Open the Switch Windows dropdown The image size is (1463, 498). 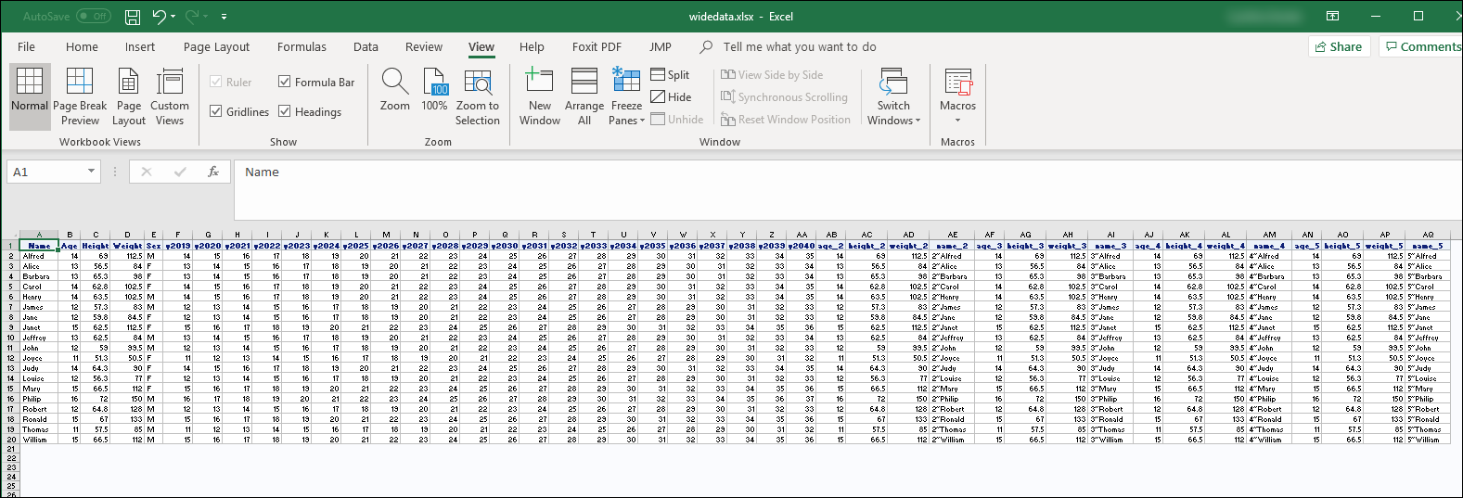(x=893, y=96)
